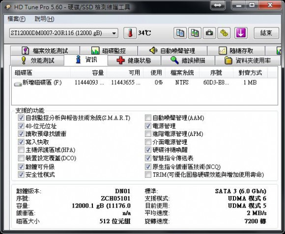This screenshot has width=285, height=234.
Task: Switch to the 健康狀態 tab
Action: (x=134, y=60)
